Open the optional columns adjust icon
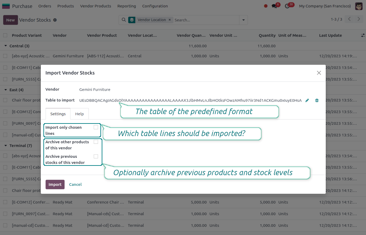The height and width of the screenshot is (235, 366). tap(363, 36)
